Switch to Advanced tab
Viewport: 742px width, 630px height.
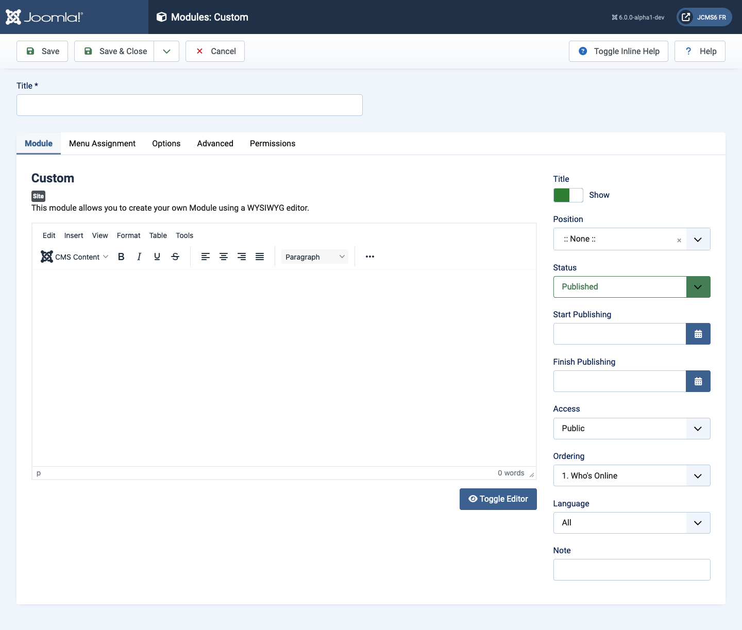point(215,143)
